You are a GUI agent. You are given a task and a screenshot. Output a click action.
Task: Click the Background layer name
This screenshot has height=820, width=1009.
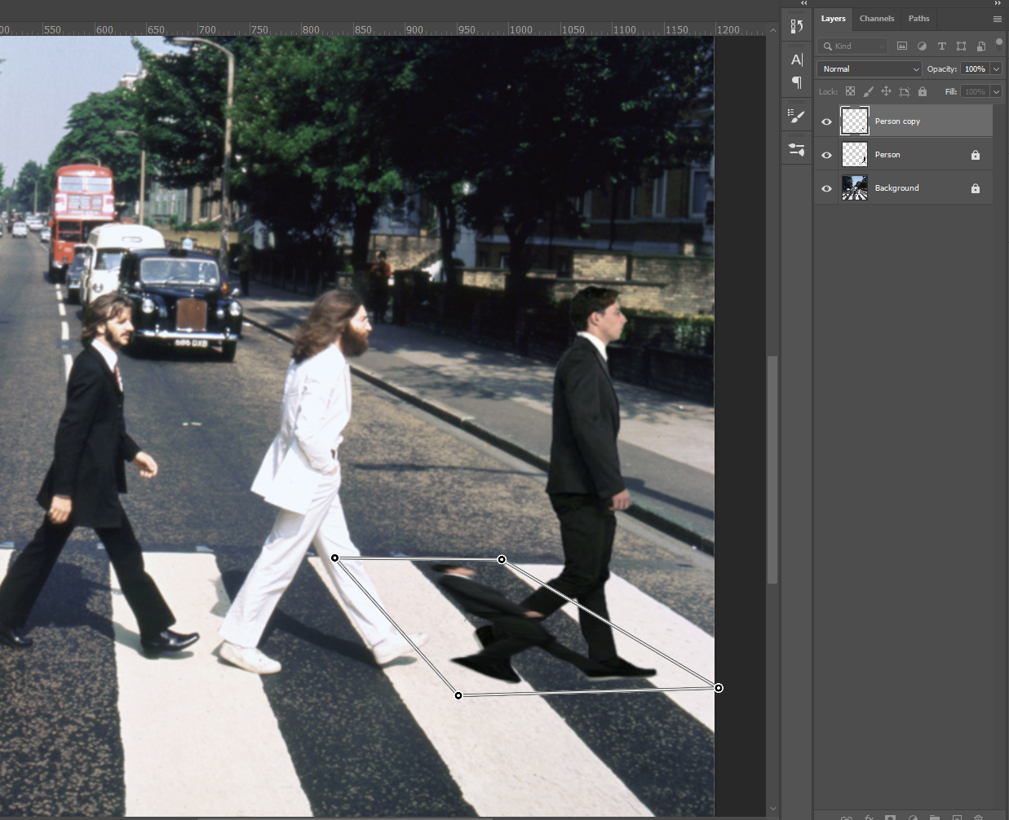pyautogui.click(x=896, y=188)
